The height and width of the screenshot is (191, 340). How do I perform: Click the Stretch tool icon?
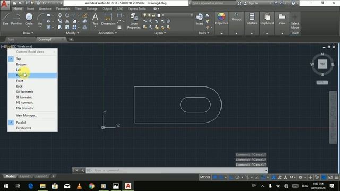point(60,27)
